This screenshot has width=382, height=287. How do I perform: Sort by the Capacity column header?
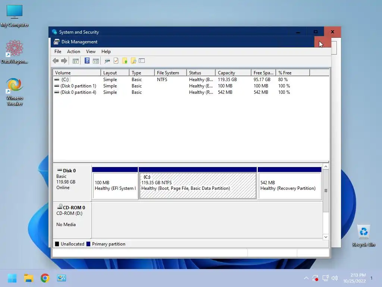click(x=233, y=73)
